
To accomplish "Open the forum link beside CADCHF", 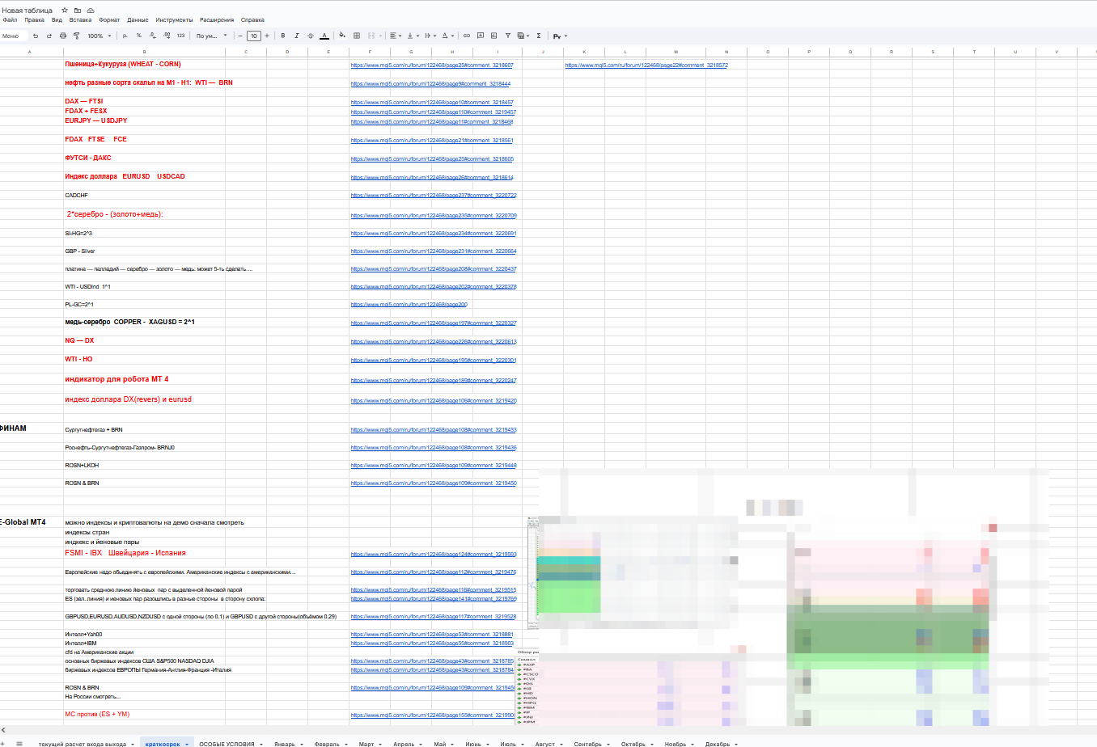I will (x=434, y=196).
